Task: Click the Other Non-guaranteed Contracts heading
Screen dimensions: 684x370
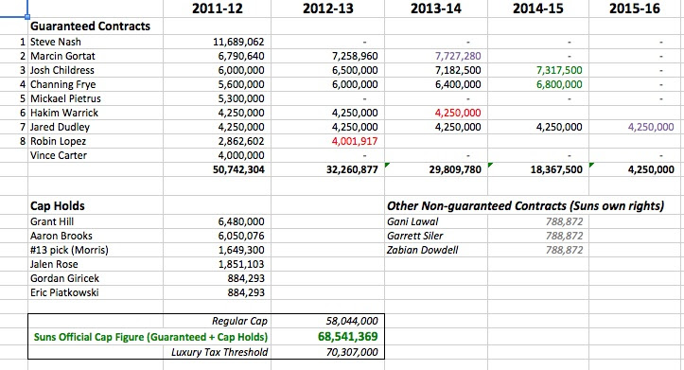Action: point(525,206)
